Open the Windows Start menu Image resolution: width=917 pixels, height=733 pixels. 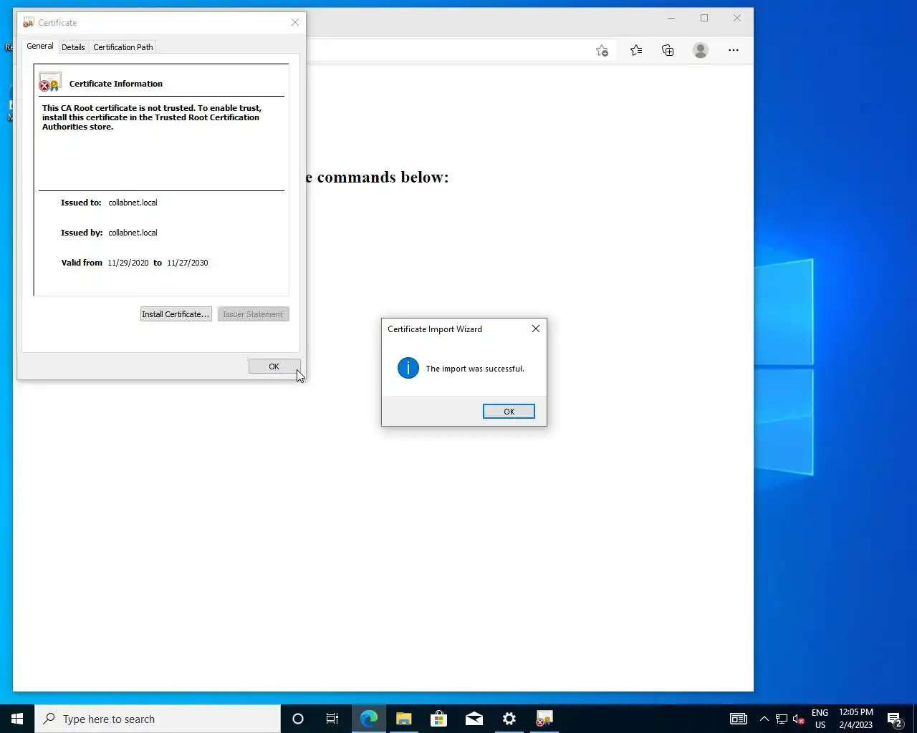pos(17,719)
